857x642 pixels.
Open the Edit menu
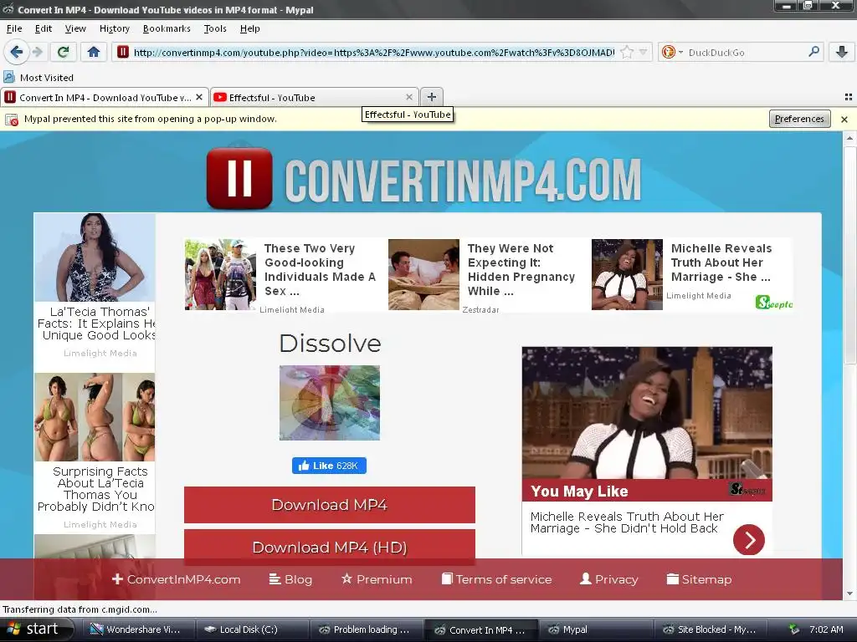click(44, 28)
